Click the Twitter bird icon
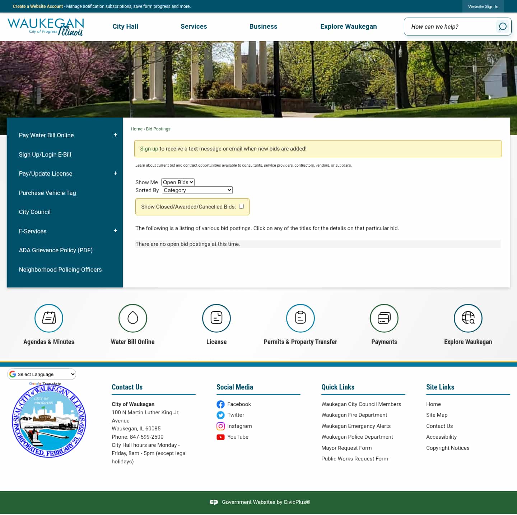 [220, 415]
